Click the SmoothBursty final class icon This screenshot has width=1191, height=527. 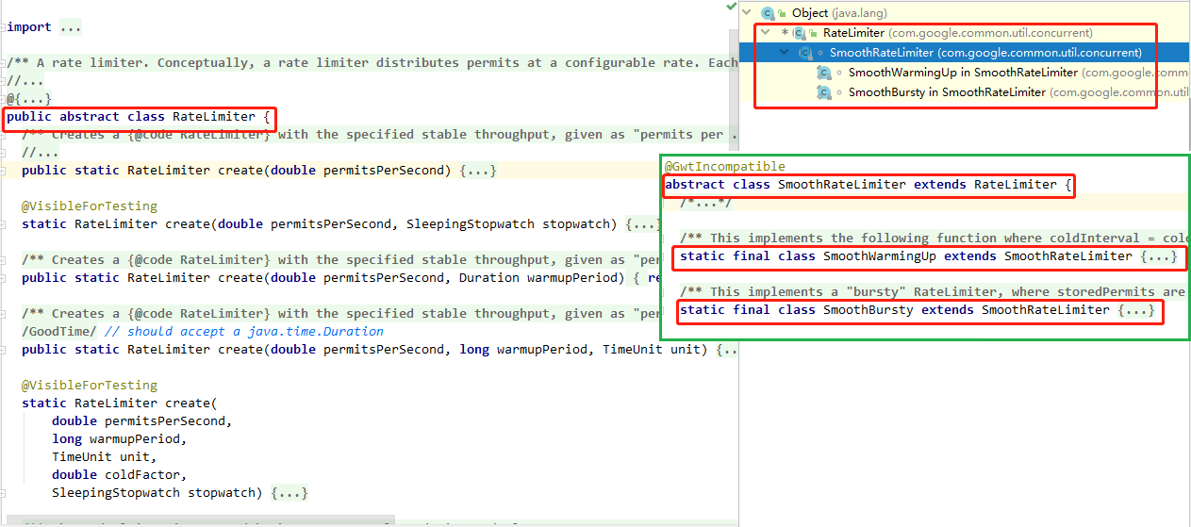click(823, 92)
